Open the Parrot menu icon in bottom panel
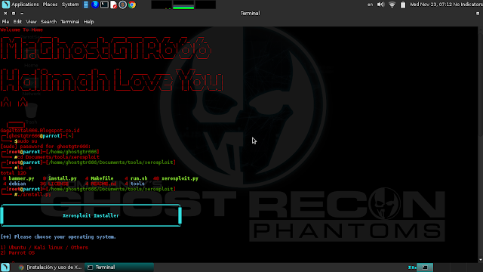Screen dimensions: 483x272 [x=5, y=267]
